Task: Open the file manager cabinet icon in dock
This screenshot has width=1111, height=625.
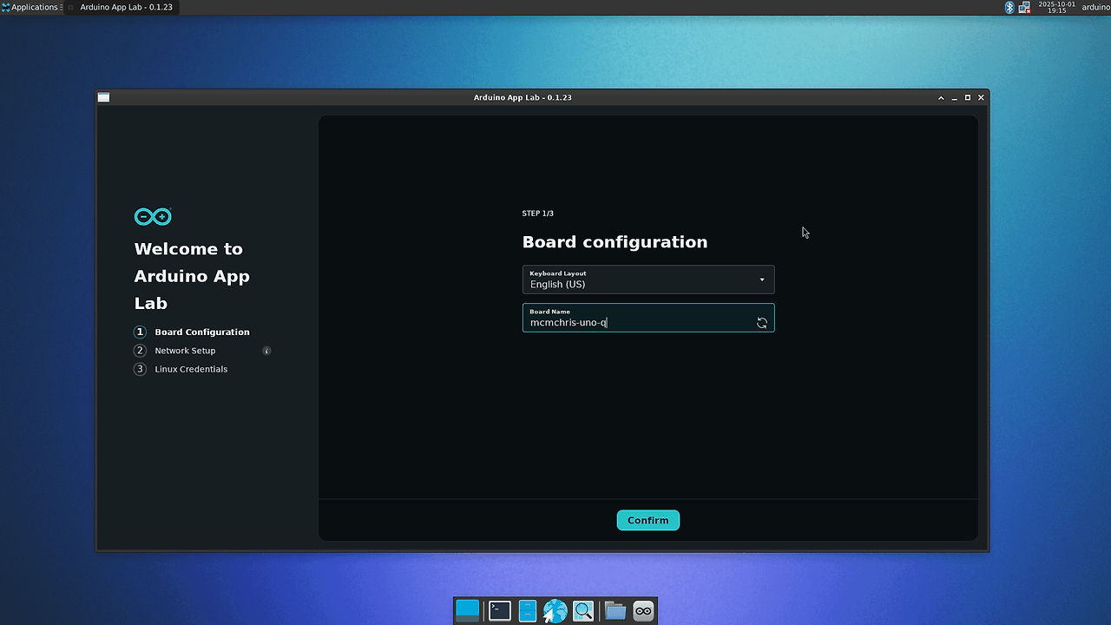Action: coord(528,610)
